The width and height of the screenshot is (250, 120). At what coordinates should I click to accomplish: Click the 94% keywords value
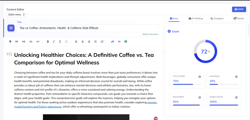(176, 101)
